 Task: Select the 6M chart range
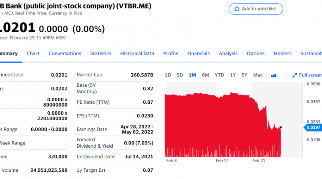[205, 75]
